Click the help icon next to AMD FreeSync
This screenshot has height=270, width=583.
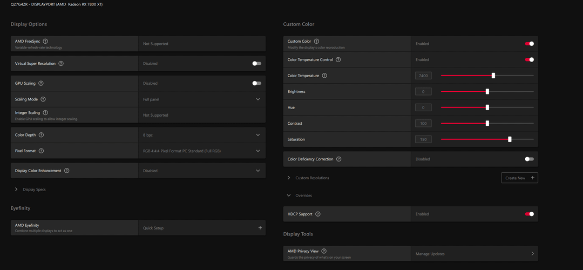45,41
